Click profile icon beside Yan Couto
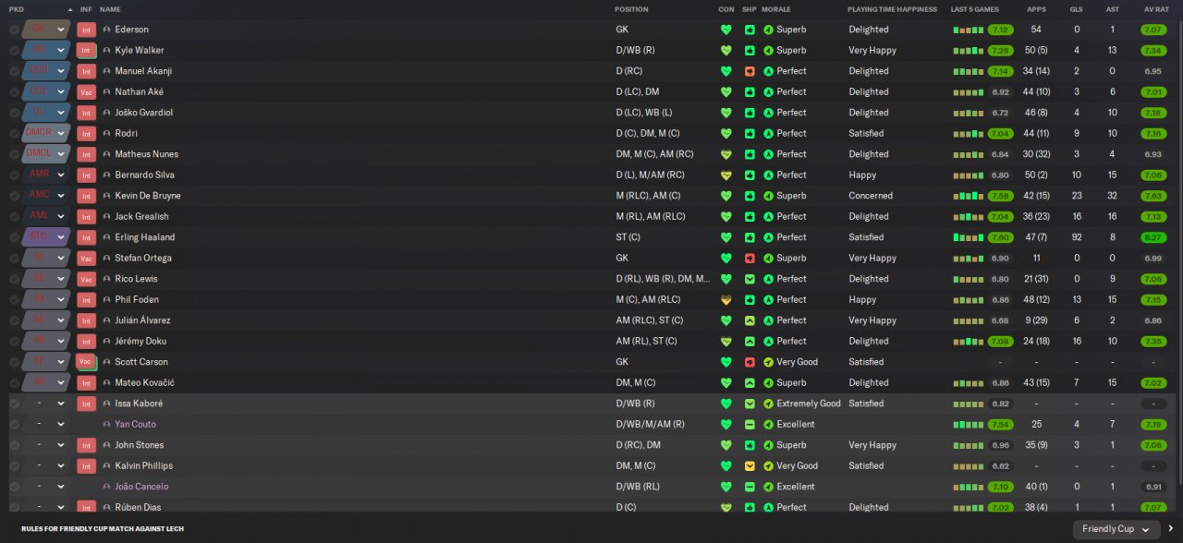This screenshot has width=1183, height=543. (107, 425)
